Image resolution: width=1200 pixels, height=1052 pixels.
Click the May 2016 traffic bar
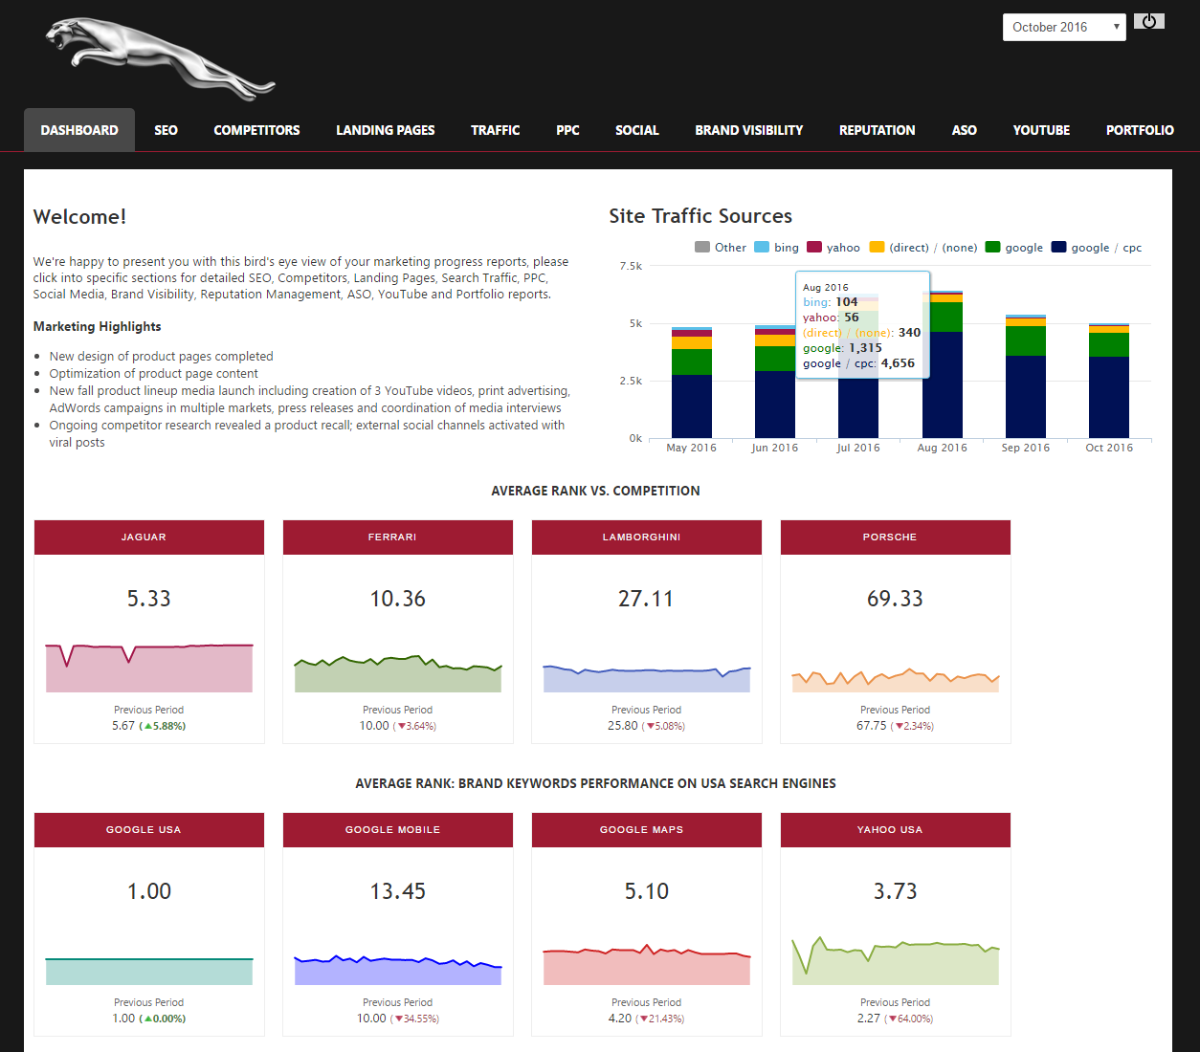(692, 383)
